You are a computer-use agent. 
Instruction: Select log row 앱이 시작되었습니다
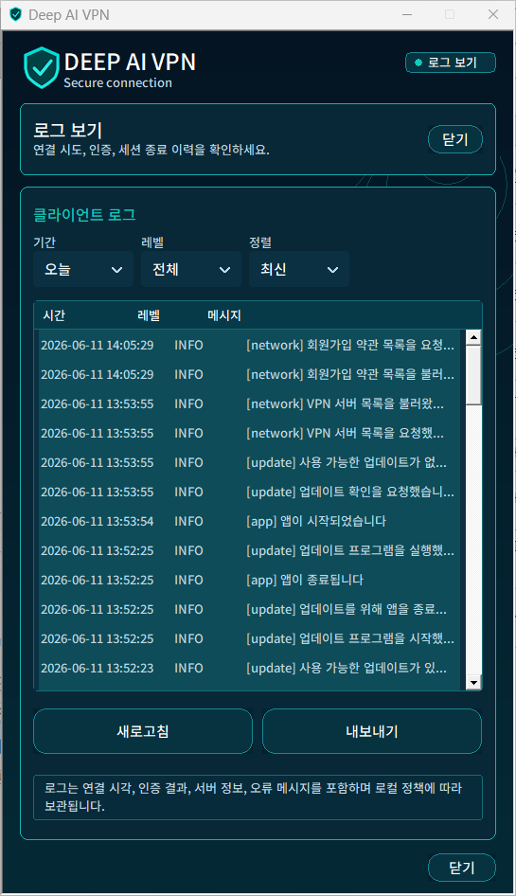tap(250, 521)
